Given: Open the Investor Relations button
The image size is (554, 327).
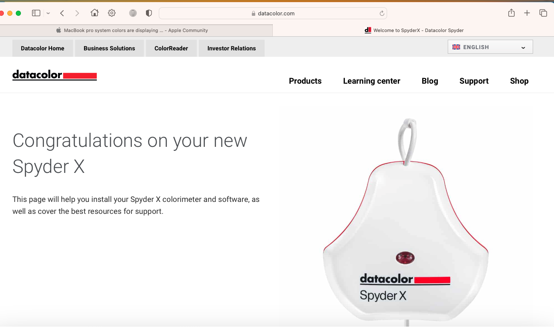Looking at the screenshot, I should (232, 48).
